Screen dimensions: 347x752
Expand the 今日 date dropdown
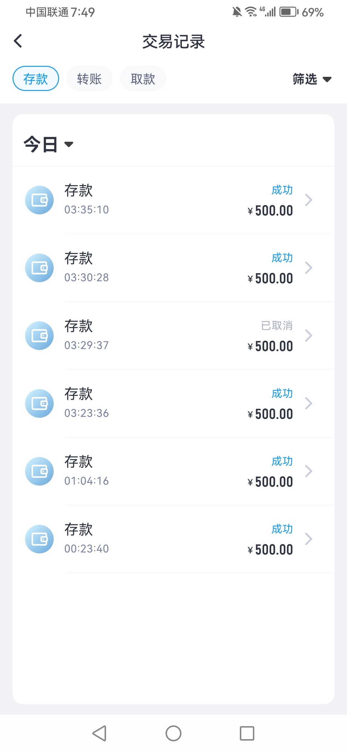point(48,144)
